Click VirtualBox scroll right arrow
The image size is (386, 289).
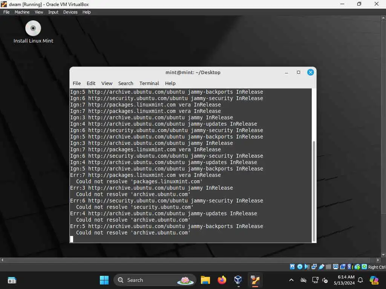coord(378,260)
